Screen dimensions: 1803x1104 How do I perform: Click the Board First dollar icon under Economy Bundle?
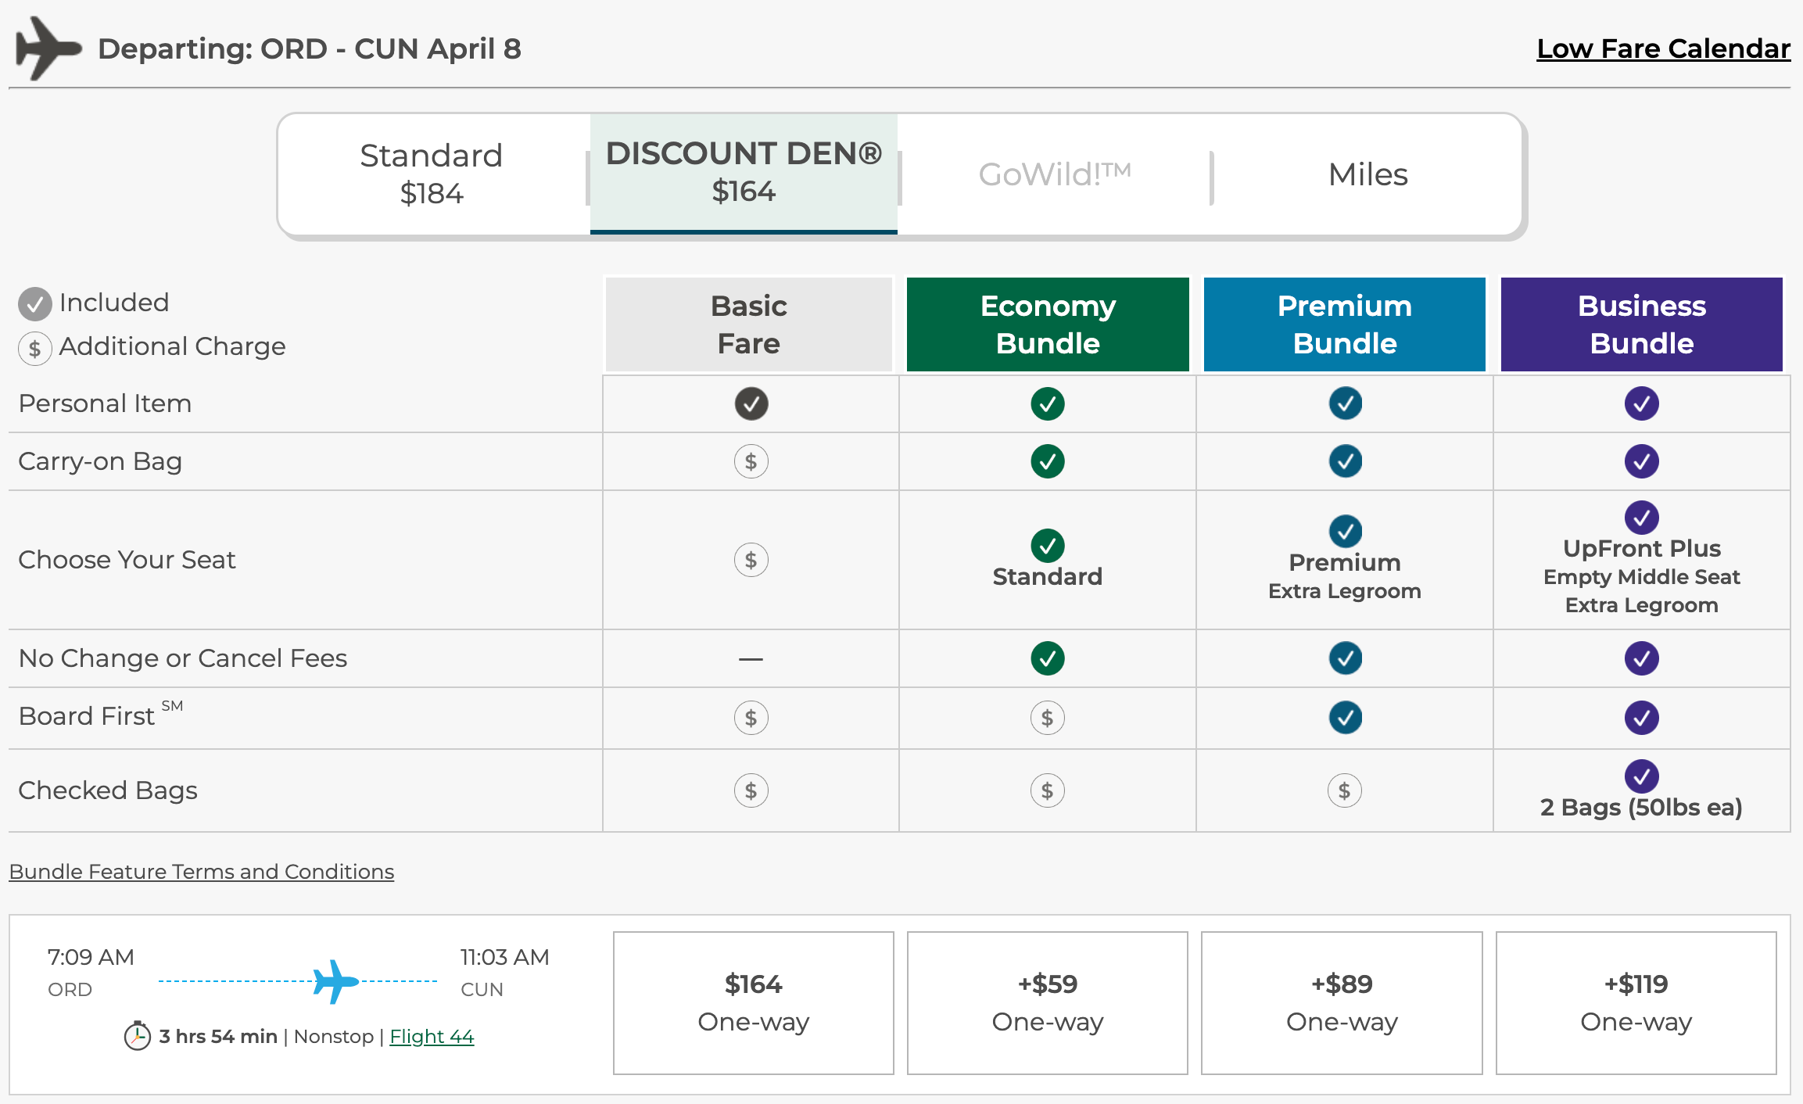1047,718
